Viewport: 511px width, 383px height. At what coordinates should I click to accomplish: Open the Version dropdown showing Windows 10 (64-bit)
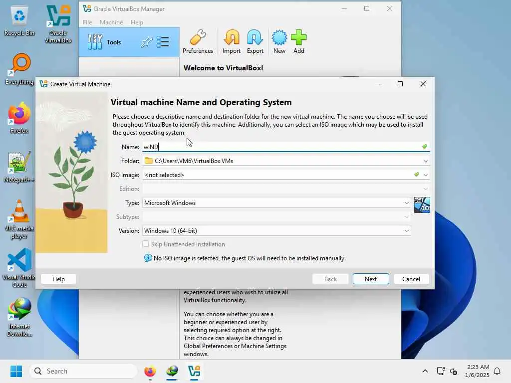point(276,230)
